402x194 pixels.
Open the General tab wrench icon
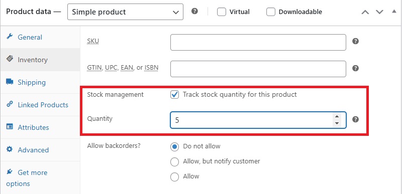pyautogui.click(x=10, y=36)
